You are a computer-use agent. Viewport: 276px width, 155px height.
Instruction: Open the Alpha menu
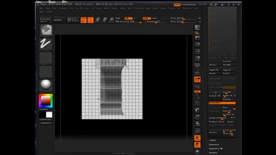[41, 8]
